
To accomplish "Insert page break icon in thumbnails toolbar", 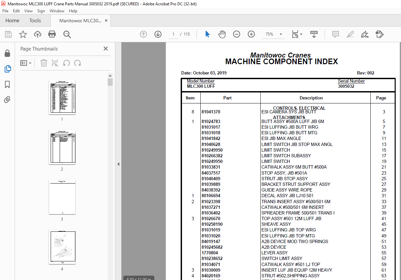I will point(55,63).
